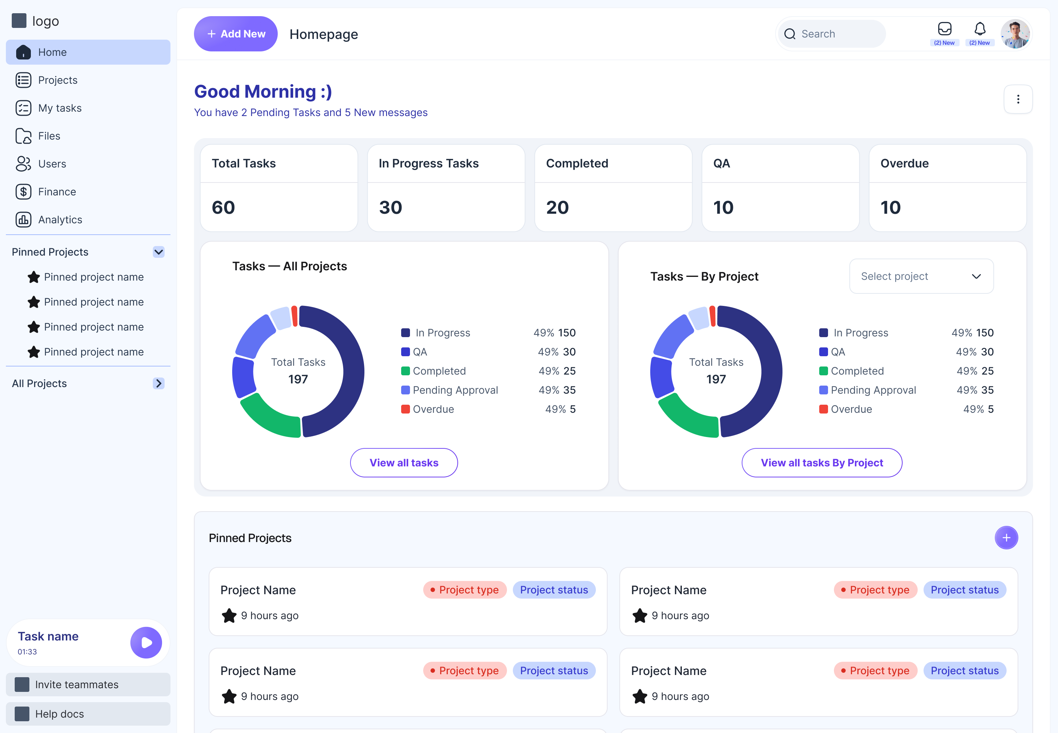Click the three-dot options menu near greeting
1058x733 pixels.
(1018, 99)
